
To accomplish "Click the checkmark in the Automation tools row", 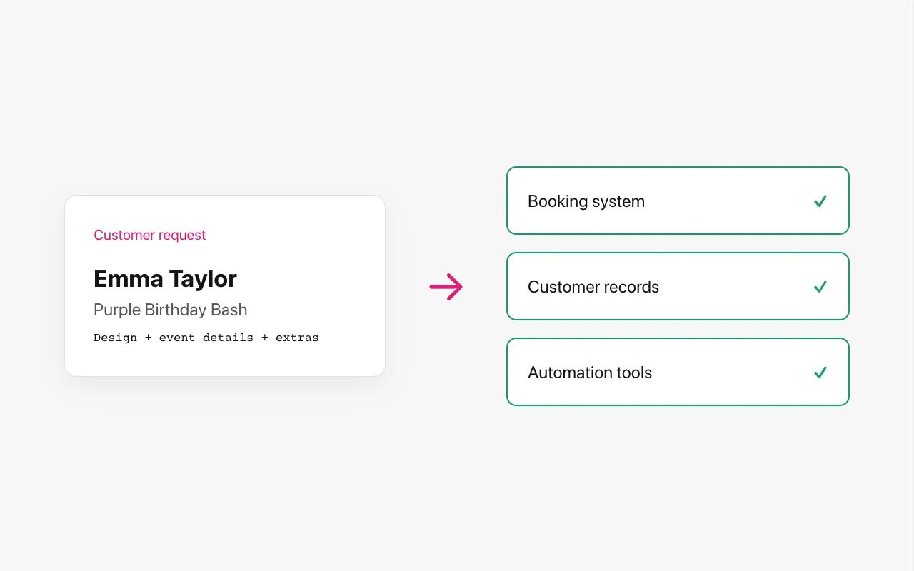I will (820, 373).
